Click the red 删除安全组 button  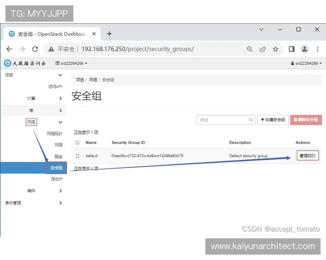pyautogui.click(x=306, y=120)
